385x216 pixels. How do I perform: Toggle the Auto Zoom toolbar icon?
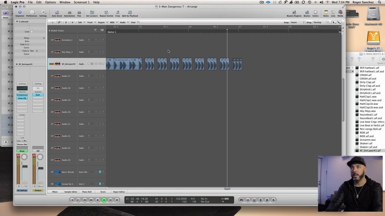tap(57, 14)
